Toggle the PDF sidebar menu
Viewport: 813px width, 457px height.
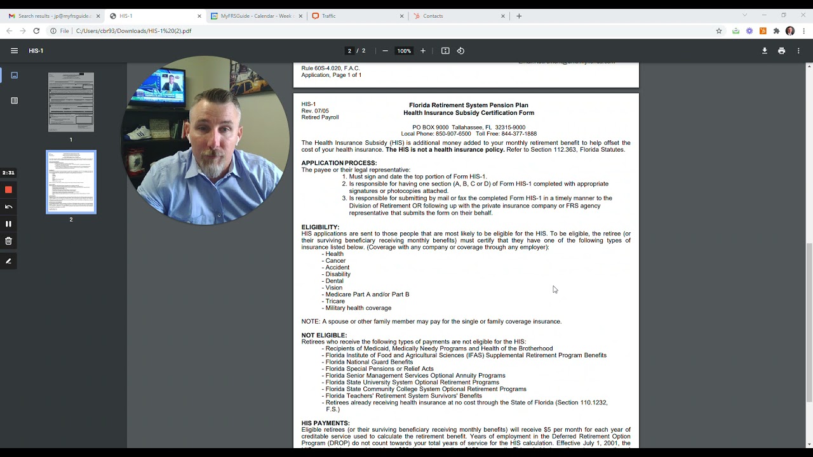click(14, 51)
